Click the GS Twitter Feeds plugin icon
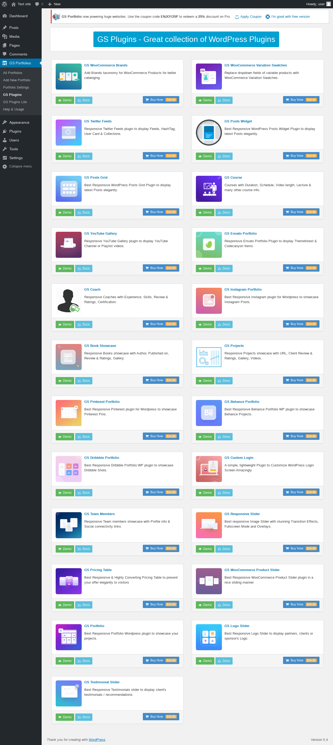The height and width of the screenshot is (745, 333). pos(68,133)
